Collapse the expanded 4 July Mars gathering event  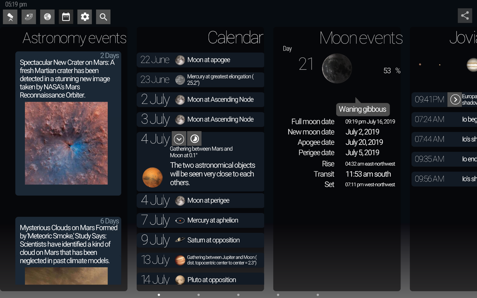(179, 139)
